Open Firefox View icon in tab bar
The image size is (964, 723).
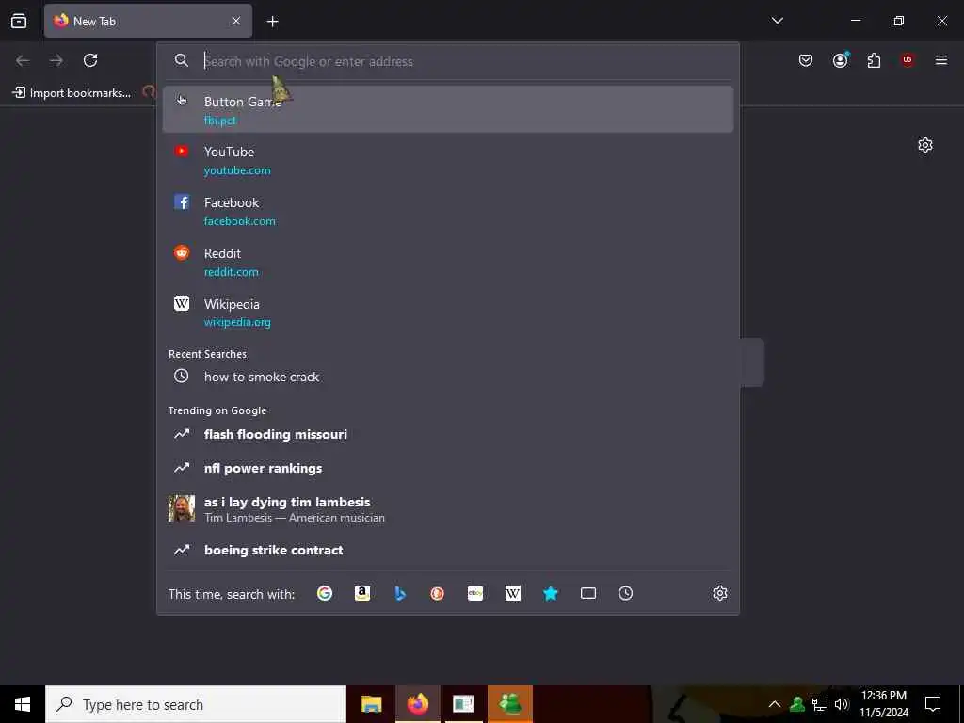coord(19,21)
